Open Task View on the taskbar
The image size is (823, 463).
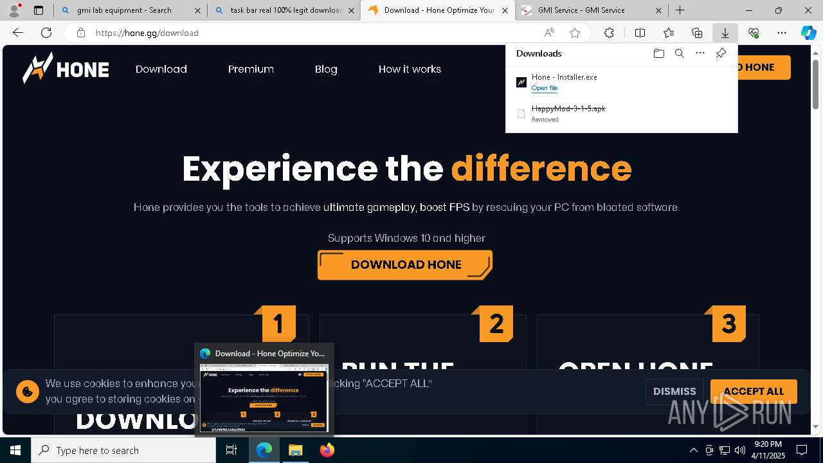tap(231, 450)
